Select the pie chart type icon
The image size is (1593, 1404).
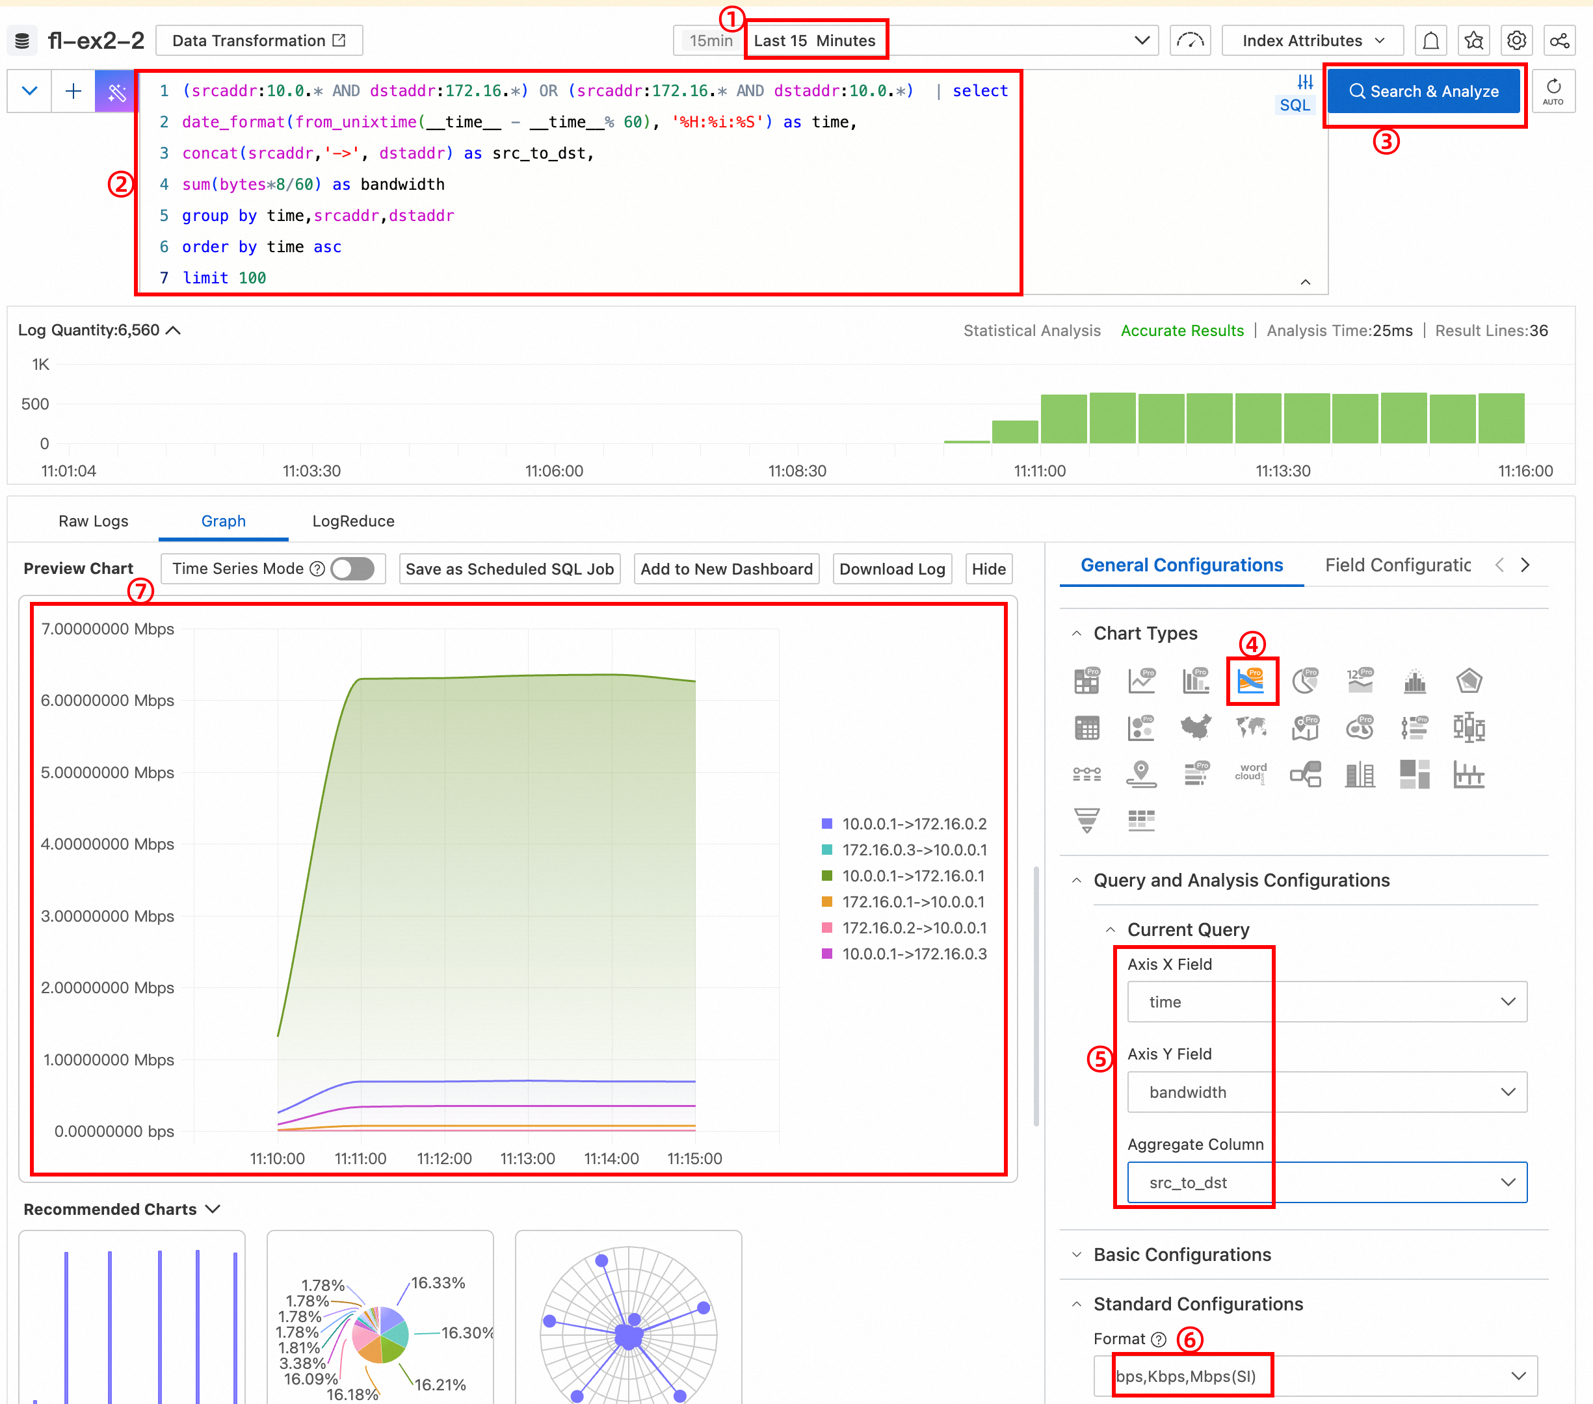(x=1305, y=682)
